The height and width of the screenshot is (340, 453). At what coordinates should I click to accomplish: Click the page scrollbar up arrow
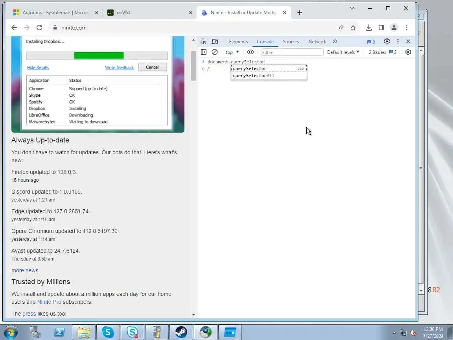[x=193, y=40]
